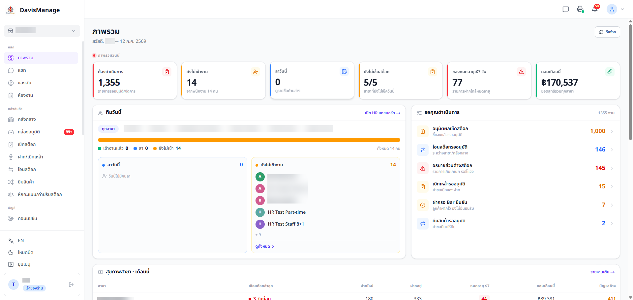The height and width of the screenshot is (300, 633).
Task: Open notifications bell with 50 badge
Action: [595, 9]
